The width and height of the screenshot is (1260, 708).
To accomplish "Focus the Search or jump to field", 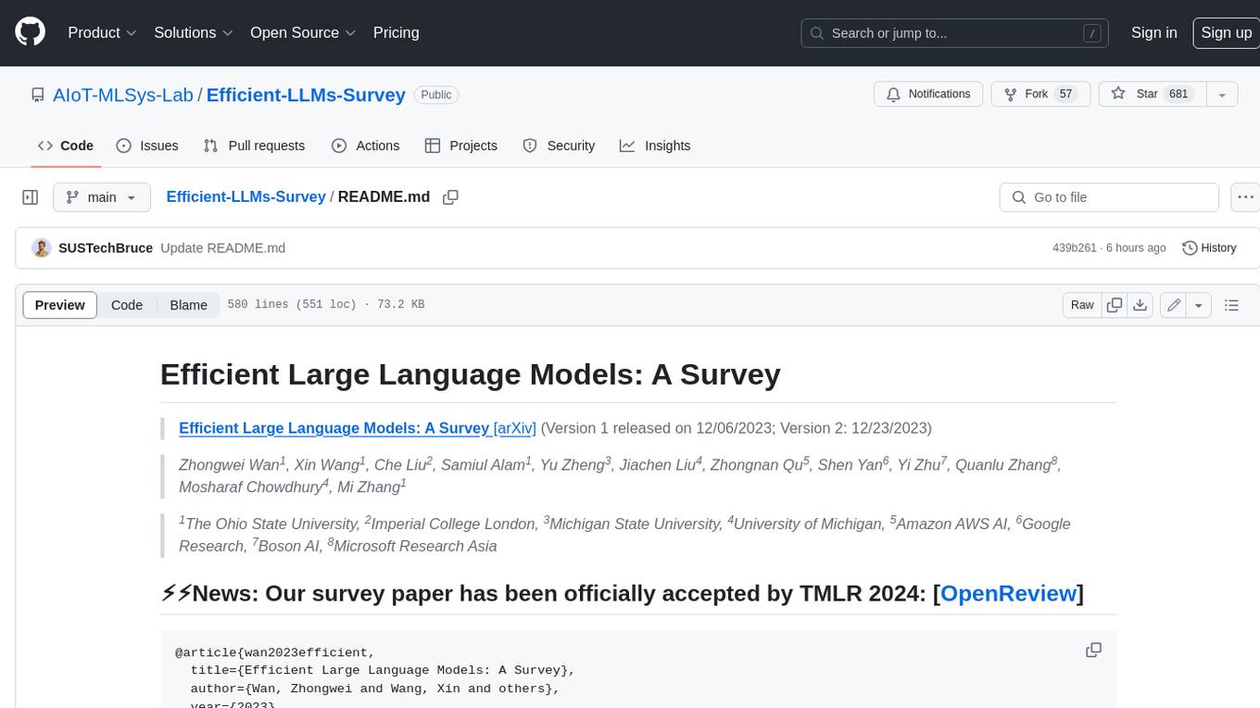I will 956,33.
